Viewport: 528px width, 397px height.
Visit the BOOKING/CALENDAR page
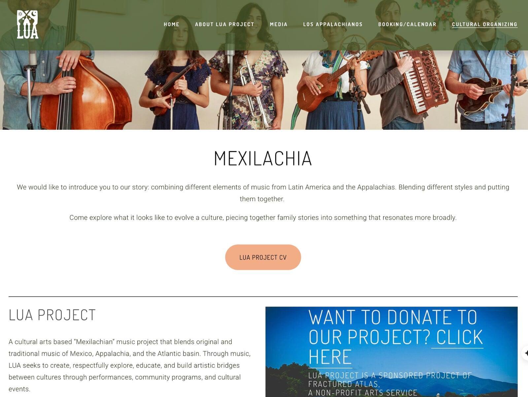(407, 24)
